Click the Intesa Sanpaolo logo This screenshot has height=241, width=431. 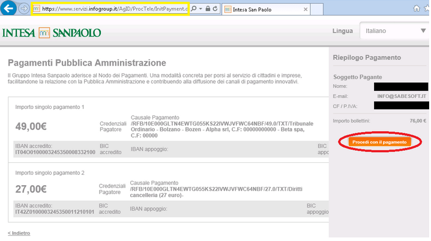tap(52, 32)
